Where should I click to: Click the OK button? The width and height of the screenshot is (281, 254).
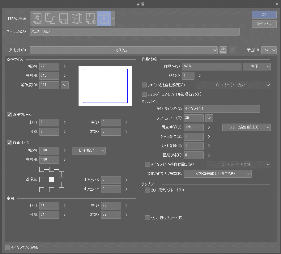click(x=264, y=15)
